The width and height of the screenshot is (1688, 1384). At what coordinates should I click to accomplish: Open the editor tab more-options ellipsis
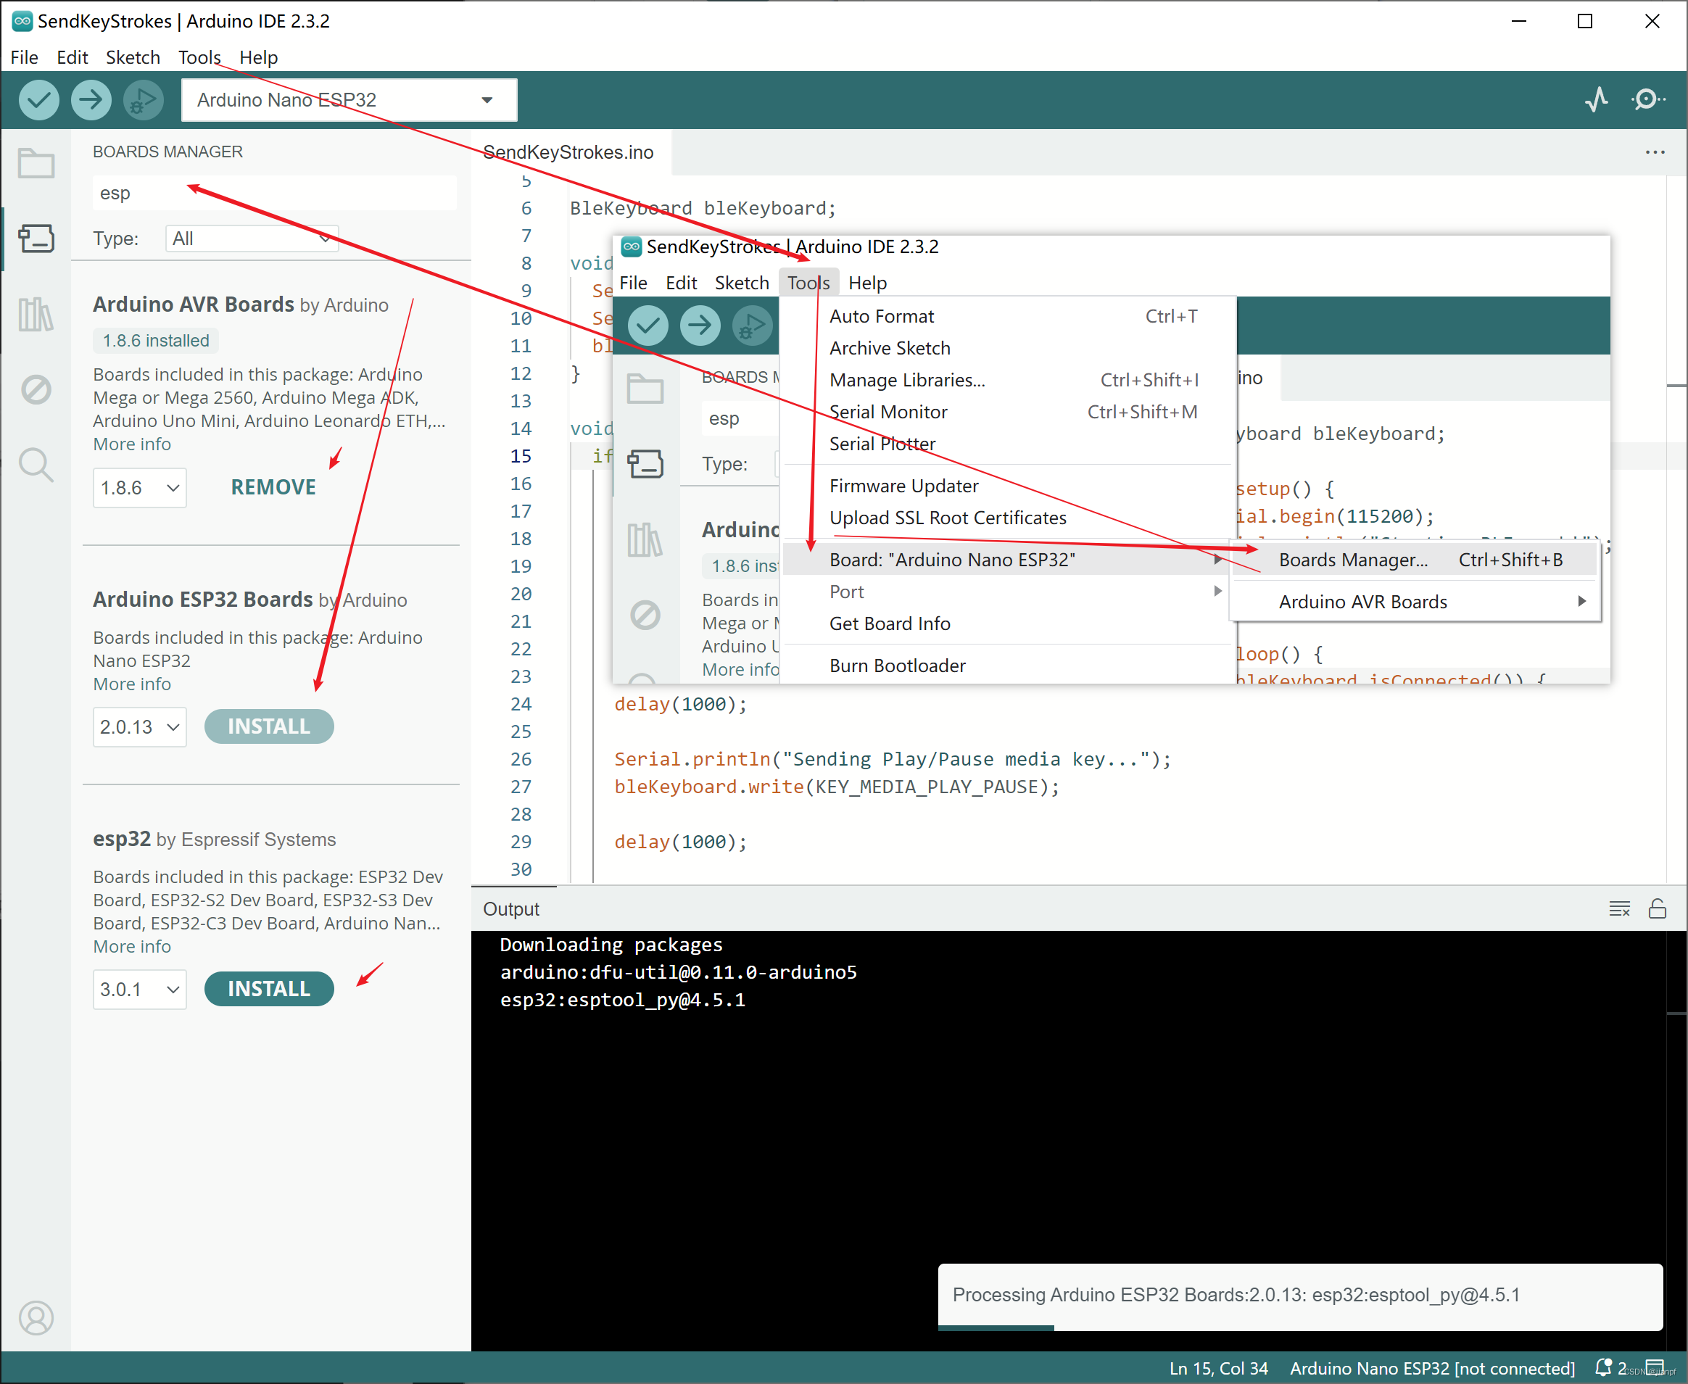point(1655,152)
